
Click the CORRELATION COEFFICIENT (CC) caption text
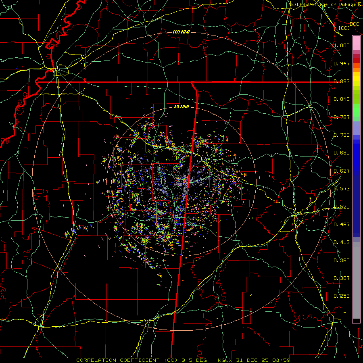point(126,360)
